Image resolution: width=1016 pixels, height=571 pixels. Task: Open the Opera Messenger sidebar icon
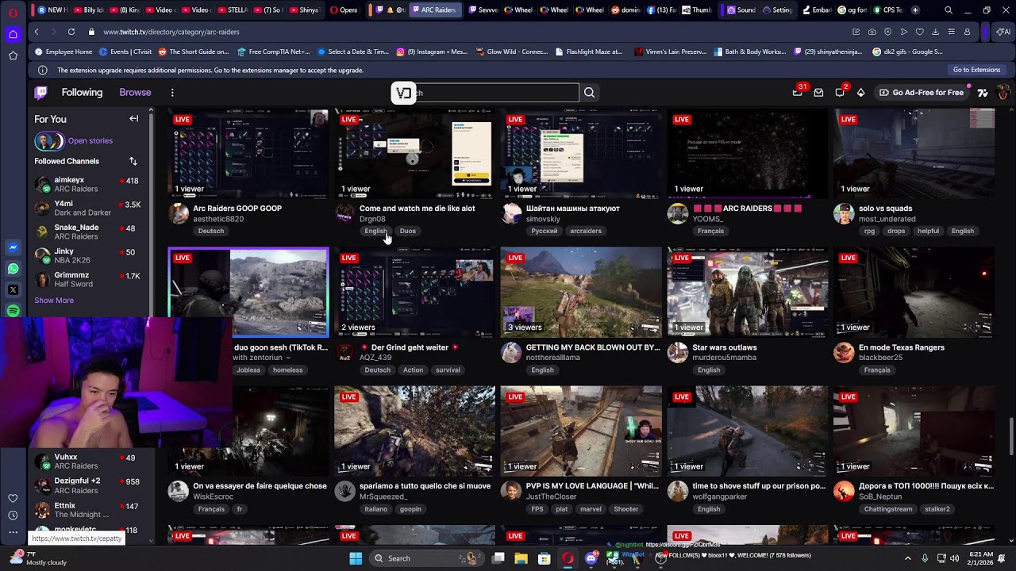13,247
